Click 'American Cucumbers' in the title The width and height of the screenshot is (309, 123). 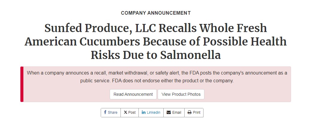pyautogui.click(x=82, y=42)
